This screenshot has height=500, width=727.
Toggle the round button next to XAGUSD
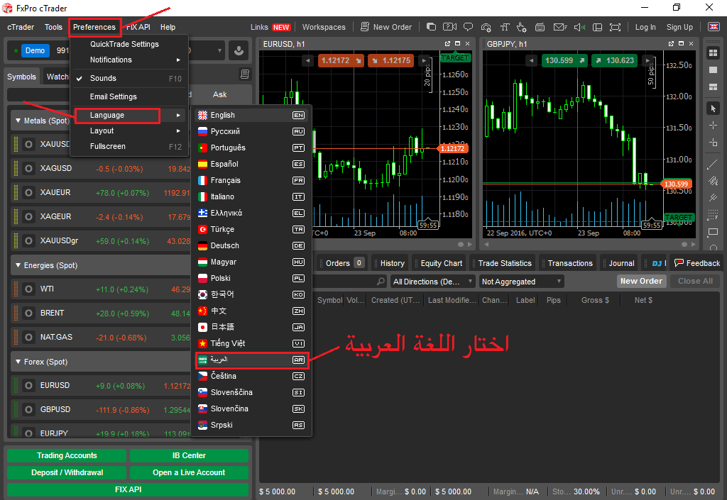[x=28, y=169]
